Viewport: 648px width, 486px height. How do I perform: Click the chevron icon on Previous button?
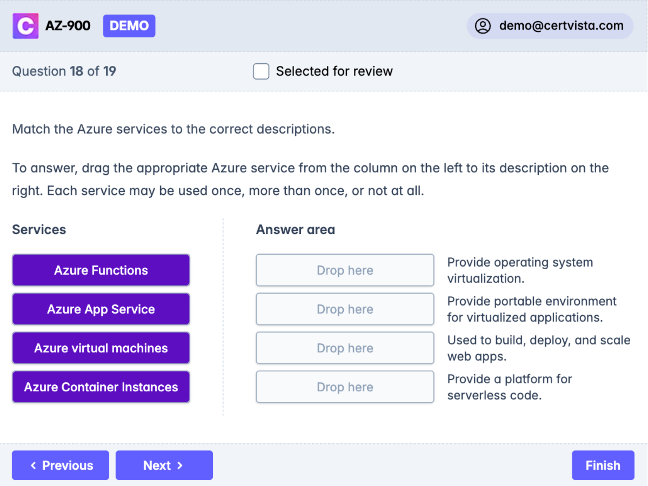click(34, 465)
